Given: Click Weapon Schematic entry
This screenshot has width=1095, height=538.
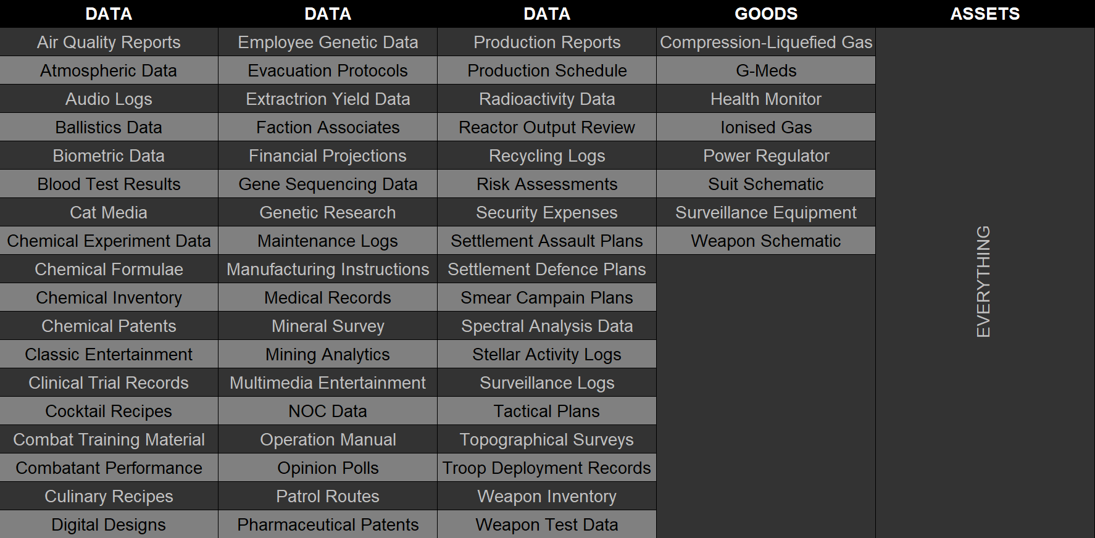Looking at the screenshot, I should tap(766, 241).
